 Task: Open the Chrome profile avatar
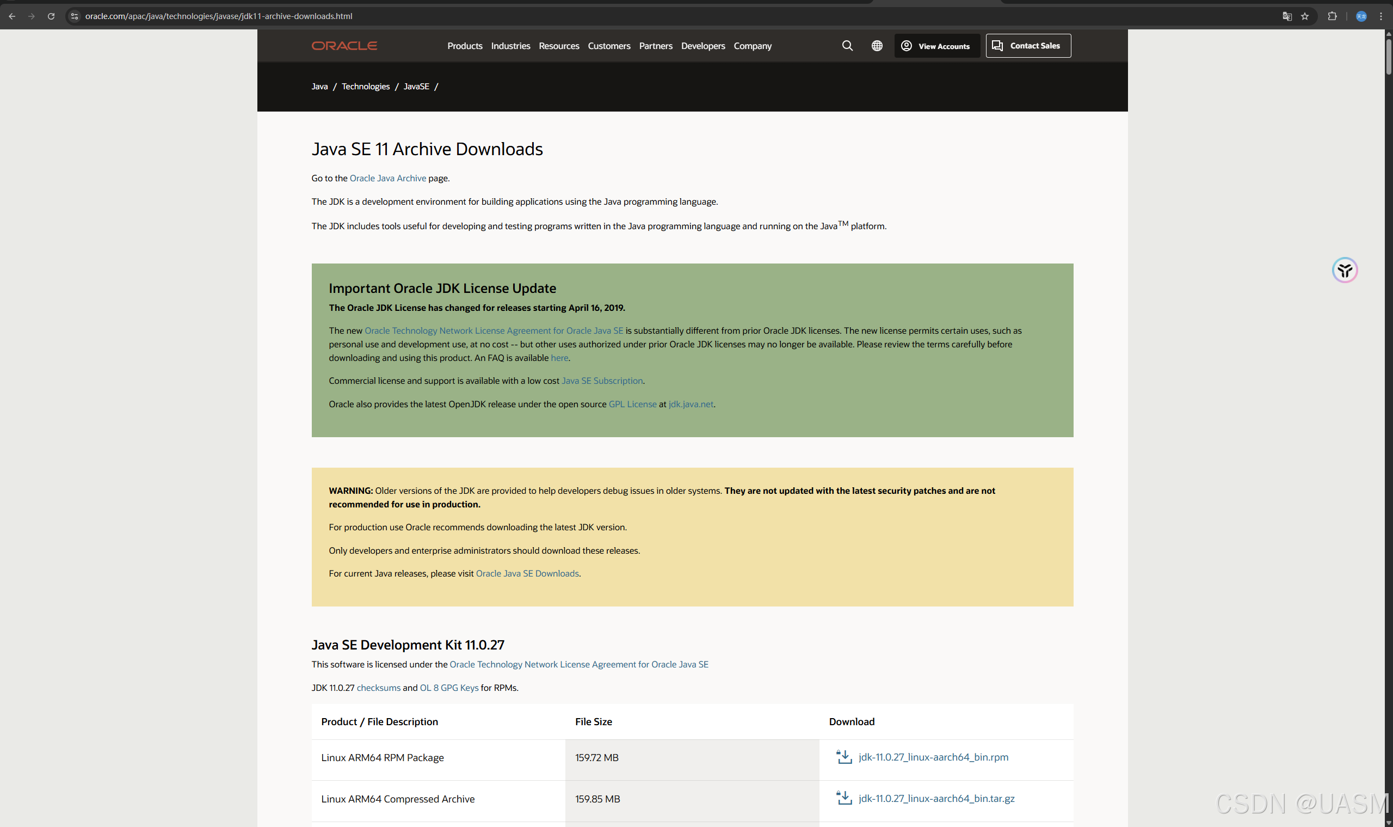click(x=1361, y=16)
